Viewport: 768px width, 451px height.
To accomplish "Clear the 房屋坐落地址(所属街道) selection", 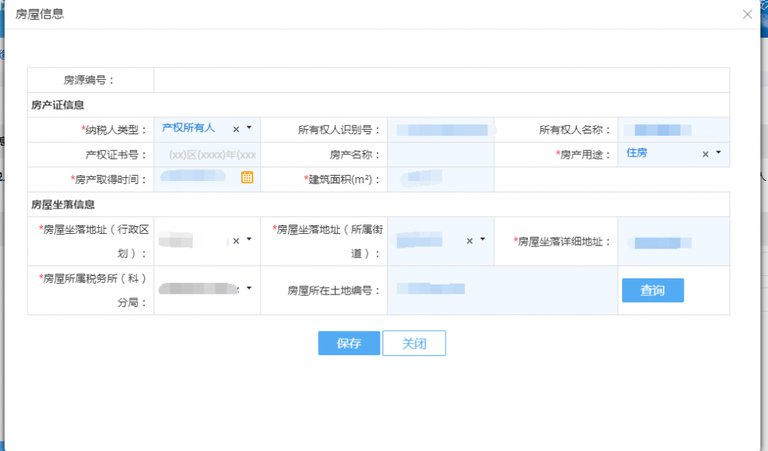I will (x=471, y=240).
